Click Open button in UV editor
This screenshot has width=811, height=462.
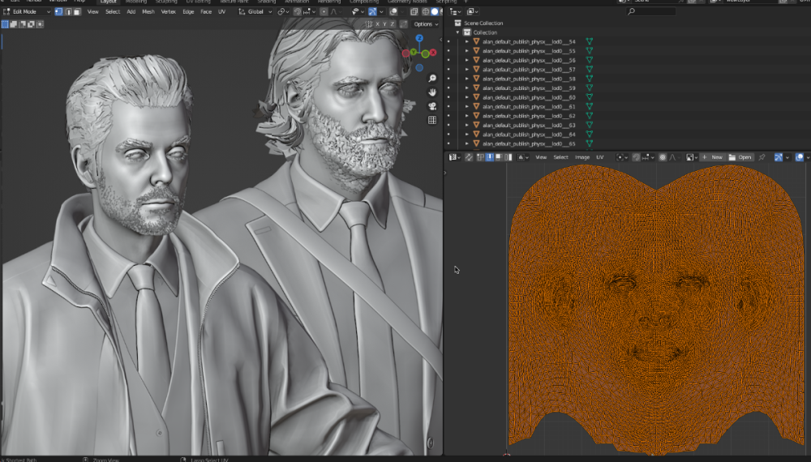tap(740, 157)
